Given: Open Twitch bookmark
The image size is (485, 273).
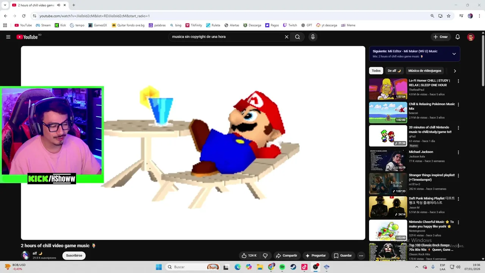Looking at the screenshot, I should (x=289, y=25).
